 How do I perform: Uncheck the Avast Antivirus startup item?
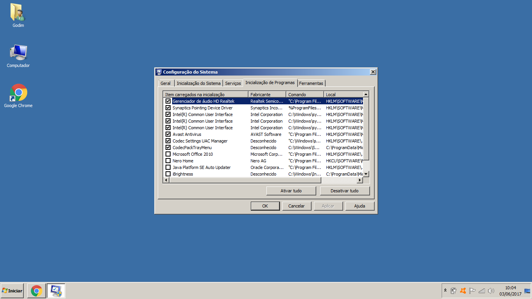(x=168, y=134)
